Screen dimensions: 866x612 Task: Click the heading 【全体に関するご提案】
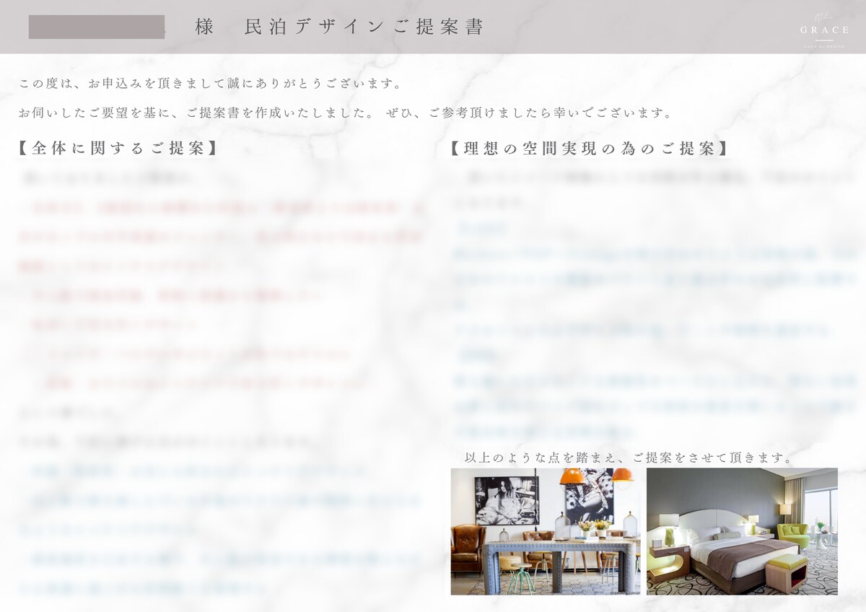click(x=118, y=148)
